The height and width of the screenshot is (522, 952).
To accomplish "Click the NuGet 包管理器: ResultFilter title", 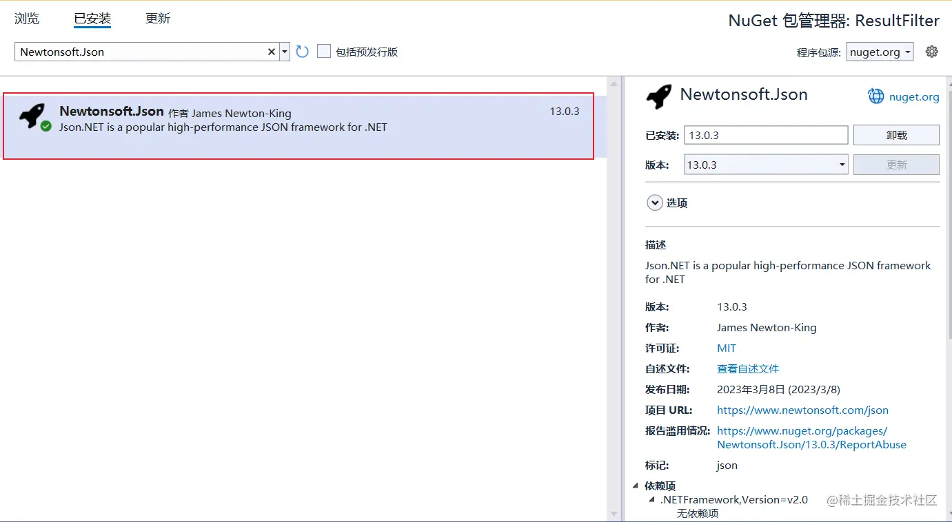I will [x=833, y=21].
